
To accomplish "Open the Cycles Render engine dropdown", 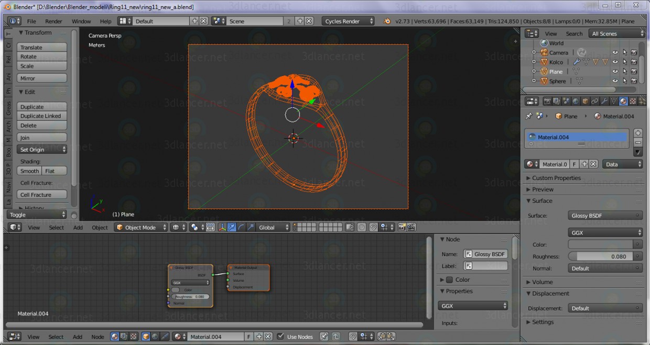I will pyautogui.click(x=348, y=21).
